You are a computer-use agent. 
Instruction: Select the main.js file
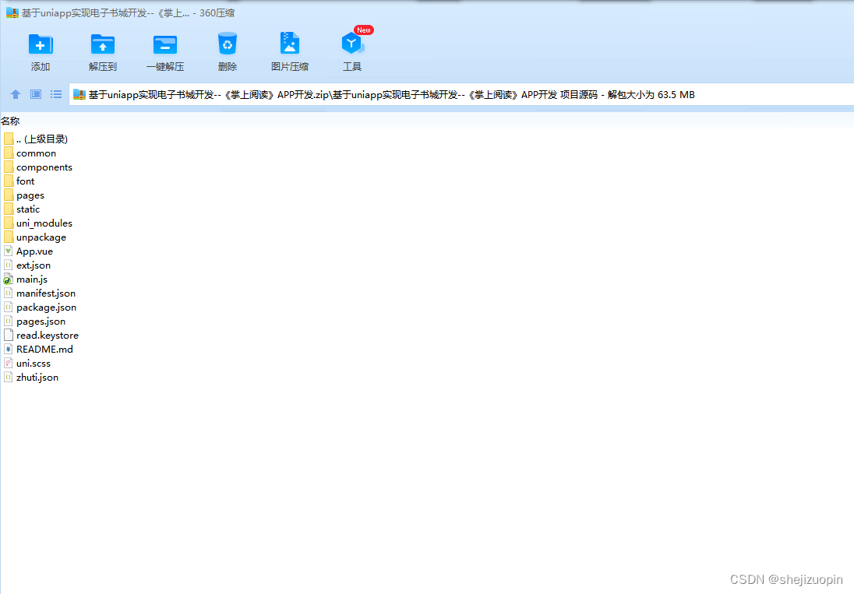pyautogui.click(x=26, y=279)
